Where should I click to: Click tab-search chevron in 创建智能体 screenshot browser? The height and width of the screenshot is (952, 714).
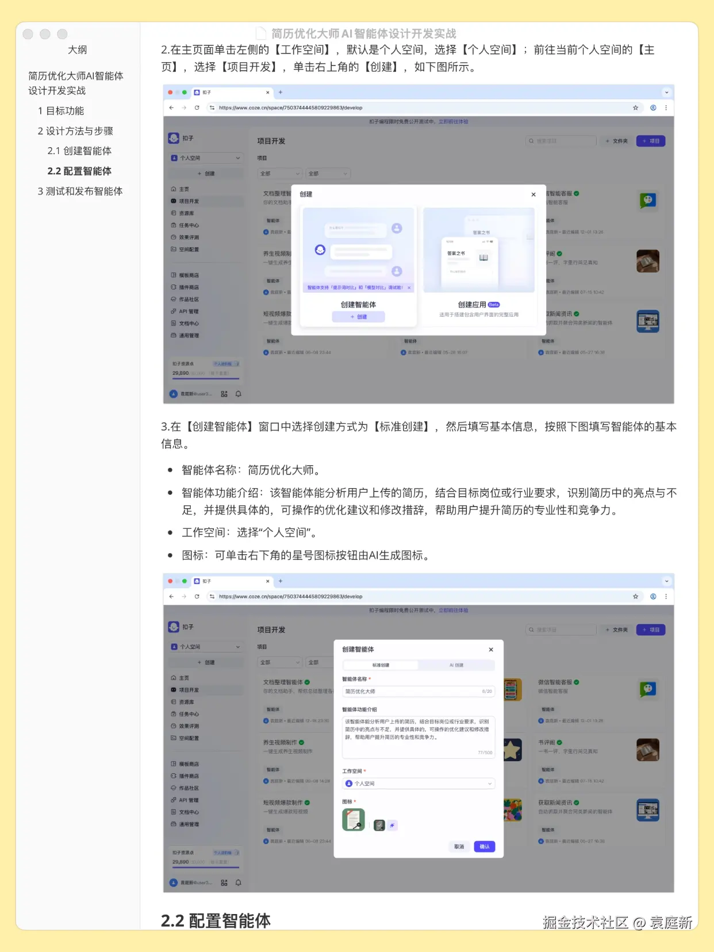(666, 581)
